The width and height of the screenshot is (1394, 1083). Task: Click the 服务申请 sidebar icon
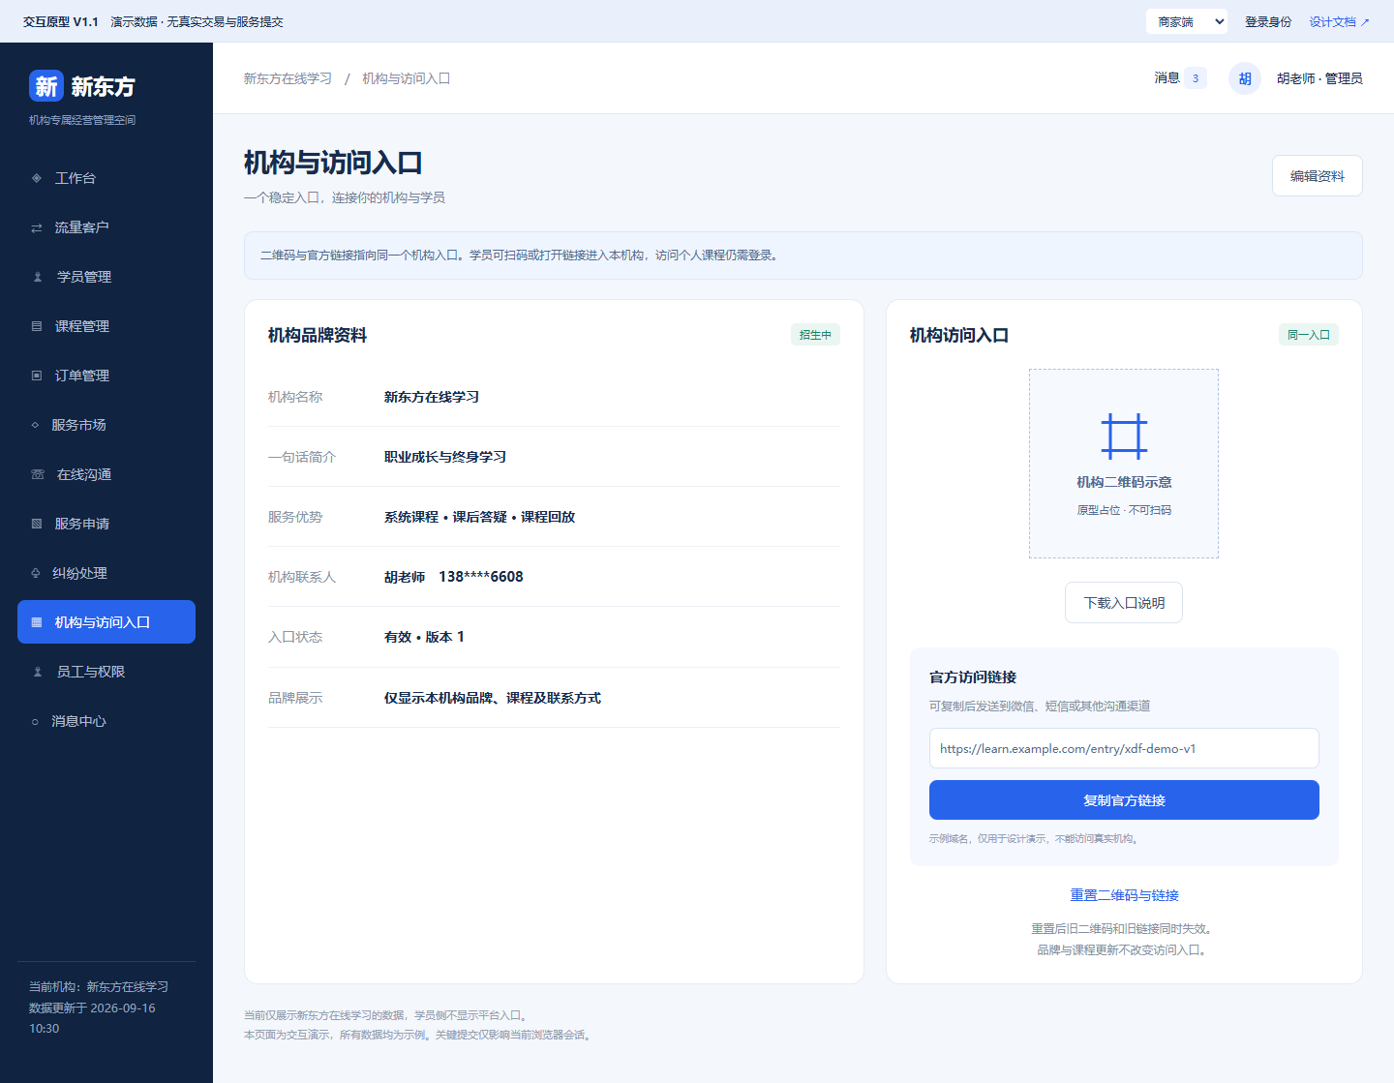coord(37,524)
